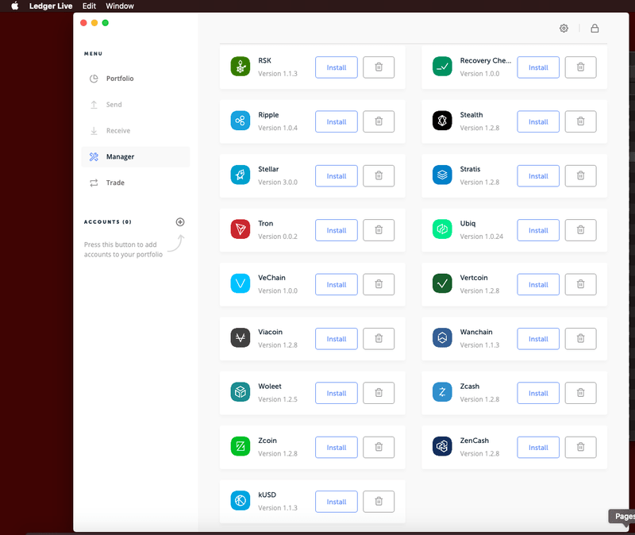Select the Zcash app icon
Image resolution: width=635 pixels, height=535 pixels.
442,392
